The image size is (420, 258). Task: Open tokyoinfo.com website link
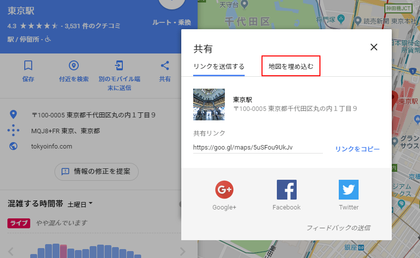click(x=52, y=146)
